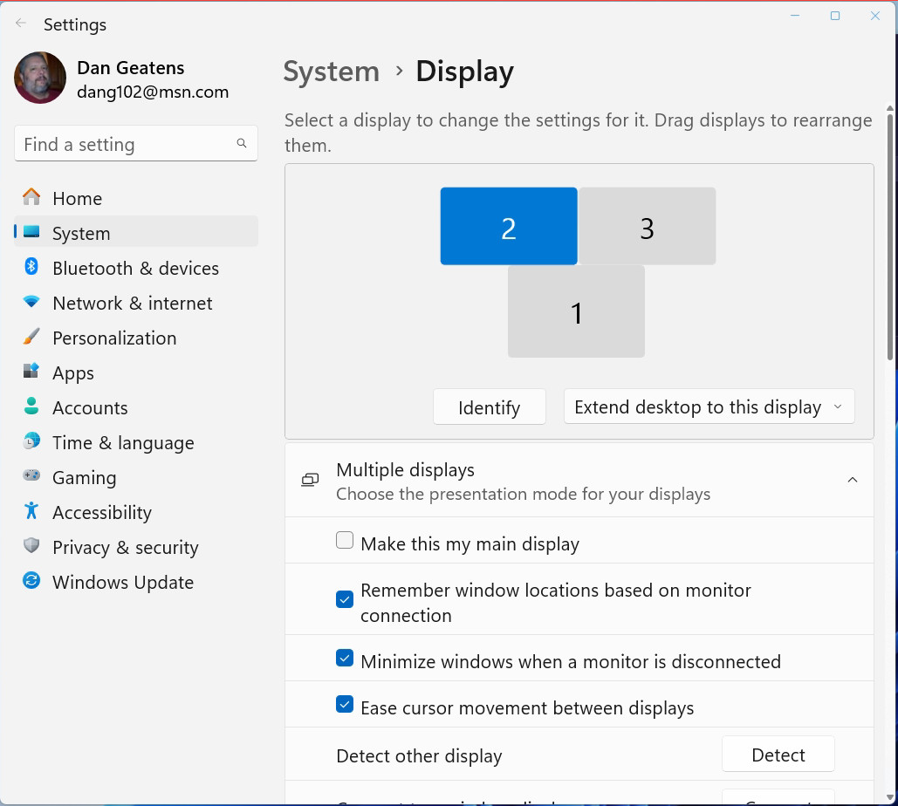Enable Make this my main display

point(345,542)
